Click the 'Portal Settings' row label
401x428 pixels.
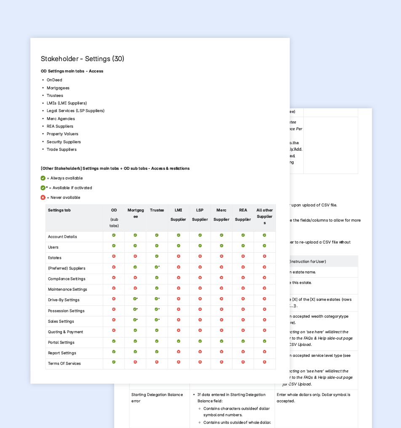(x=61, y=342)
